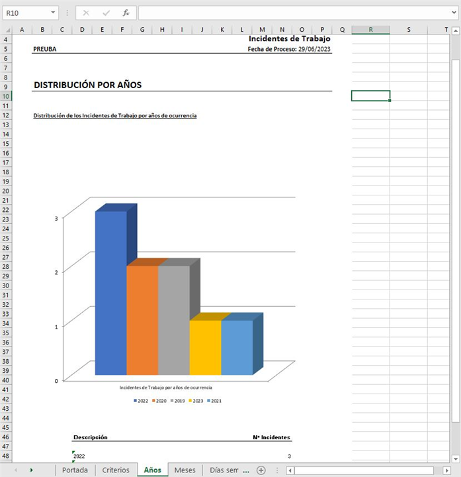Click the Select All corner triangle
The image size is (461, 477).
point(5,30)
